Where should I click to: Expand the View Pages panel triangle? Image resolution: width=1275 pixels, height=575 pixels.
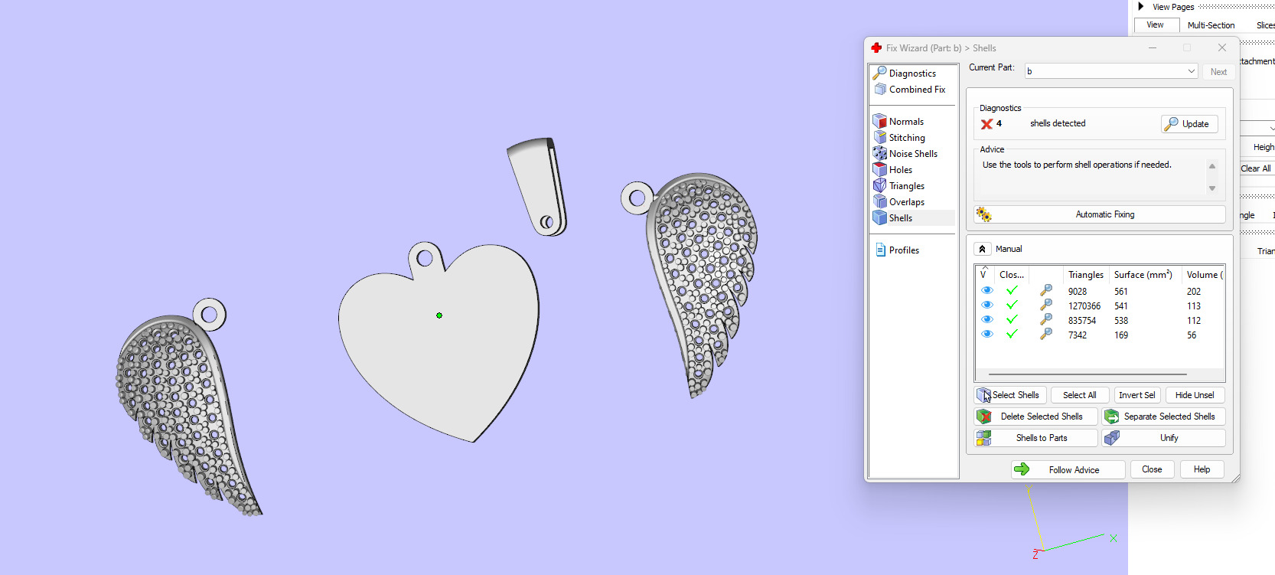(x=1140, y=7)
